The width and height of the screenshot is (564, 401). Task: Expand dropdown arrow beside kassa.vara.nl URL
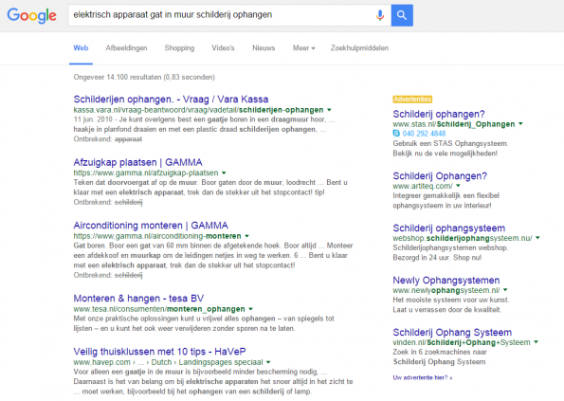tap(329, 110)
